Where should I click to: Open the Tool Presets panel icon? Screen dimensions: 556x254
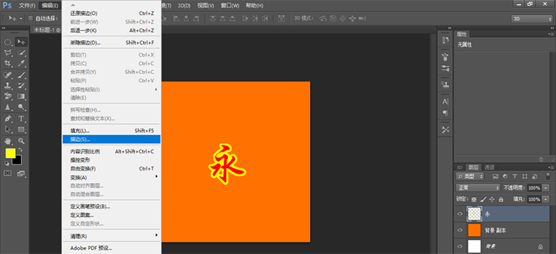click(445, 130)
